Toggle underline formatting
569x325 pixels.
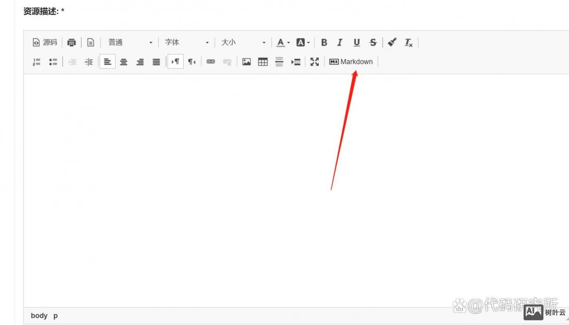357,43
